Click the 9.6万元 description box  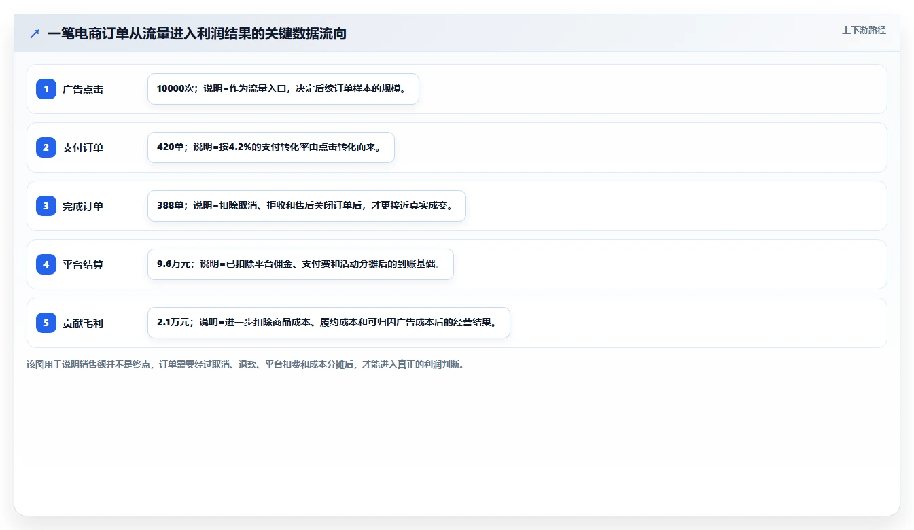[300, 264]
